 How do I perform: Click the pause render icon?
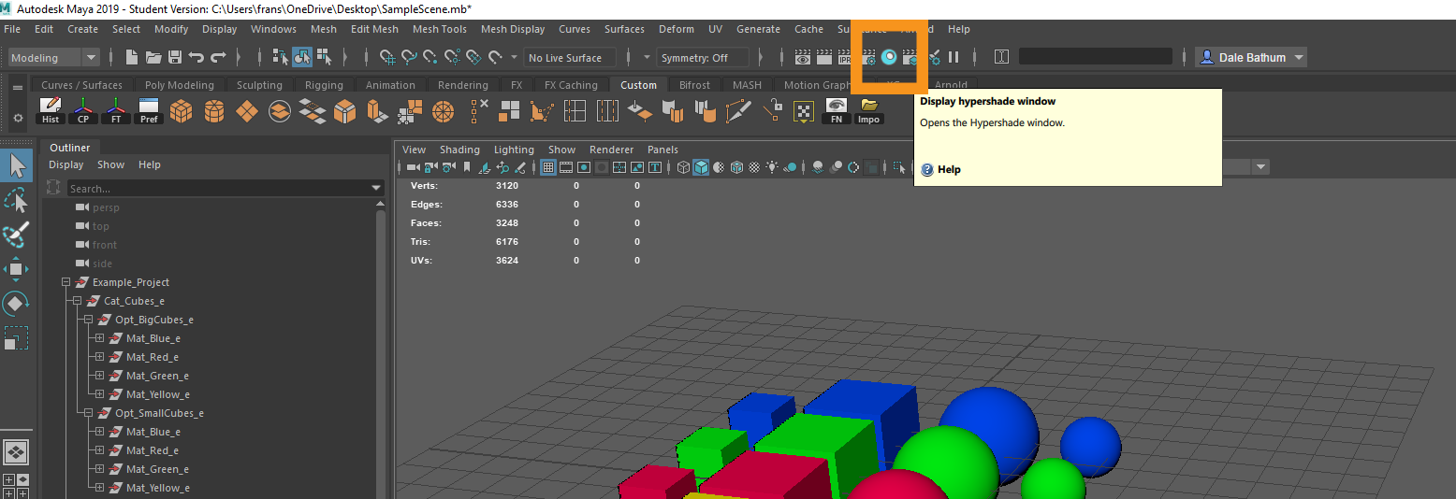[x=954, y=57]
